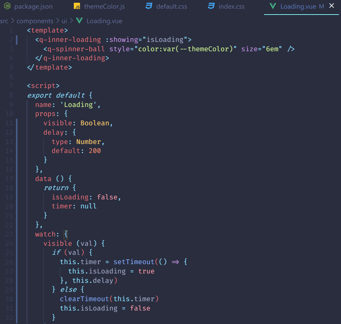The width and height of the screenshot is (341, 324).
Task: Click the '<script>' tag
Action: tap(43, 85)
